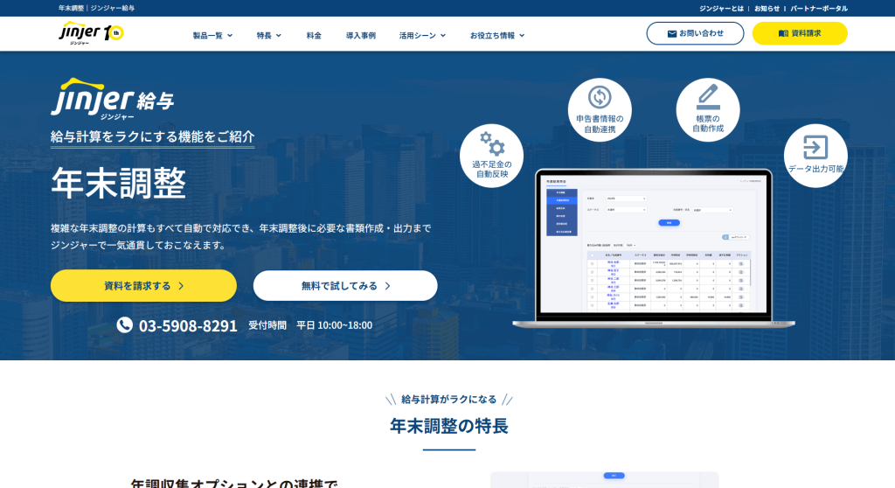Click the yellow 資料請求 header button

tap(800, 33)
